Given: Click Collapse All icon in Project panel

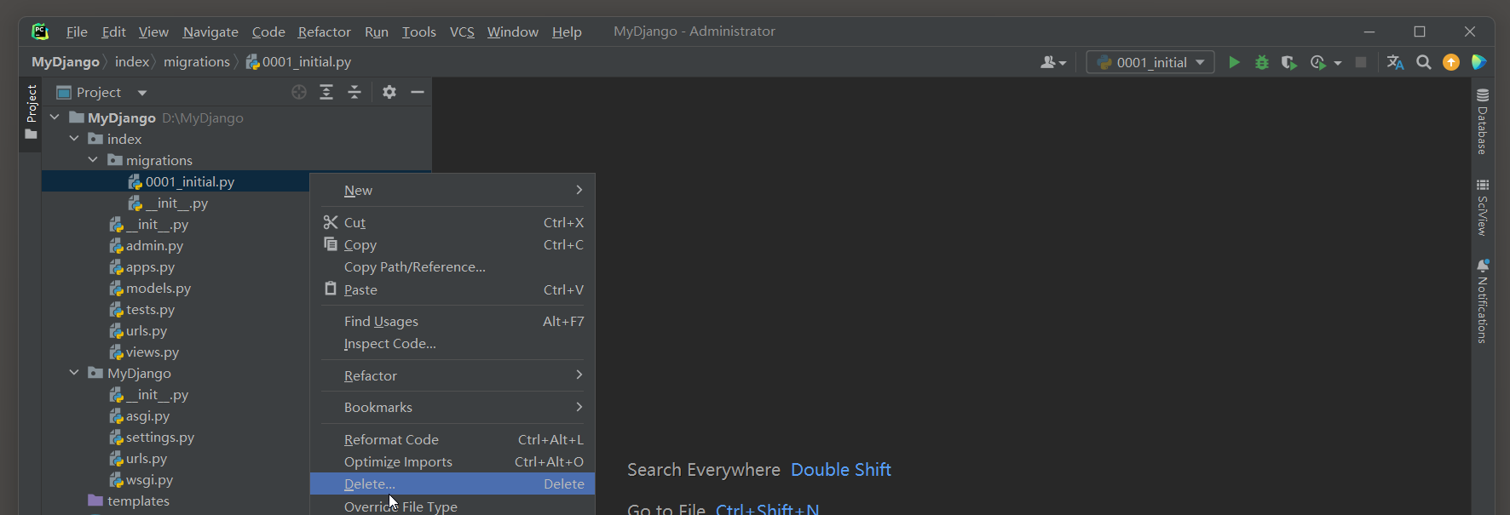Looking at the screenshot, I should coord(354,92).
